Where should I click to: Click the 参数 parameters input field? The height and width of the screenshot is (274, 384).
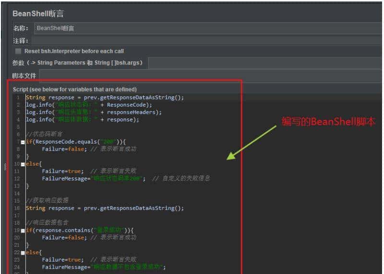[x=264, y=63]
